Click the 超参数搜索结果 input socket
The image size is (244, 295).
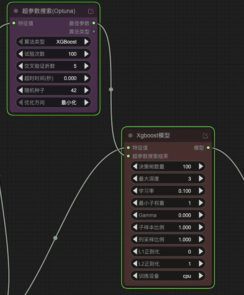[x=128, y=156]
